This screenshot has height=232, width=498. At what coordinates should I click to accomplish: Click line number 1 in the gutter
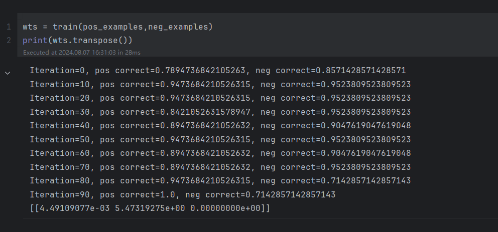click(x=9, y=27)
